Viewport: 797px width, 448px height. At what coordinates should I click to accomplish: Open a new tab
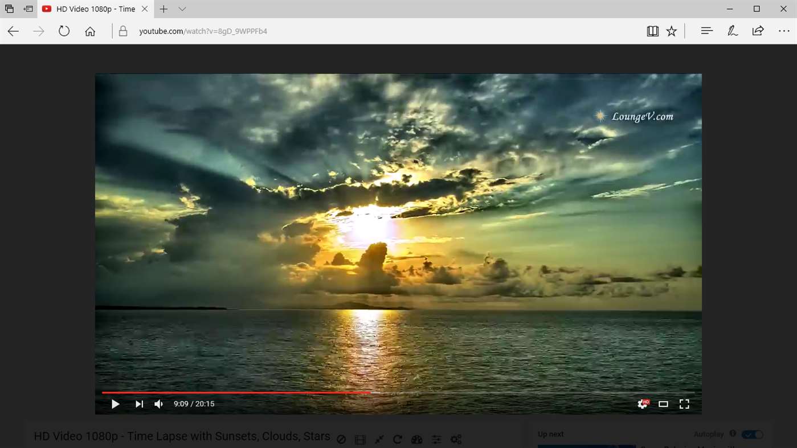[164, 9]
